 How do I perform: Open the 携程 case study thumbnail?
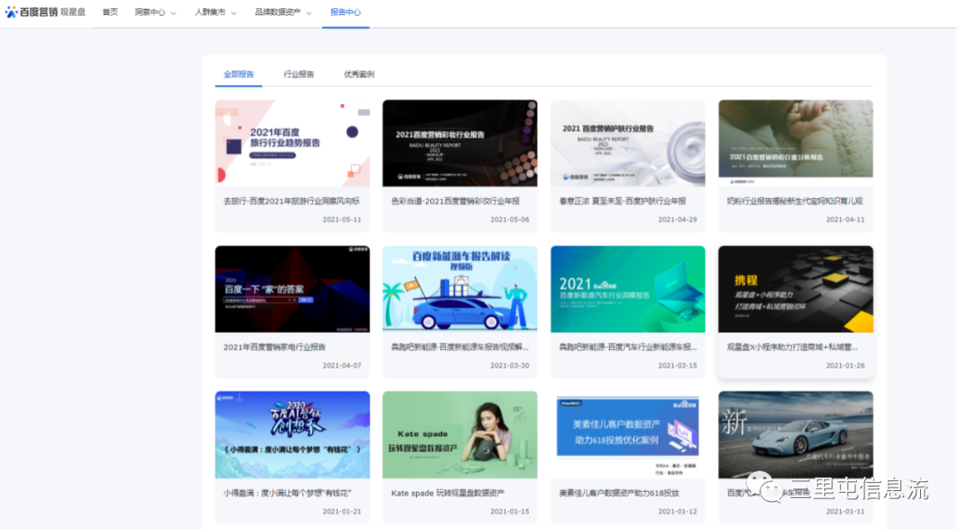(796, 289)
